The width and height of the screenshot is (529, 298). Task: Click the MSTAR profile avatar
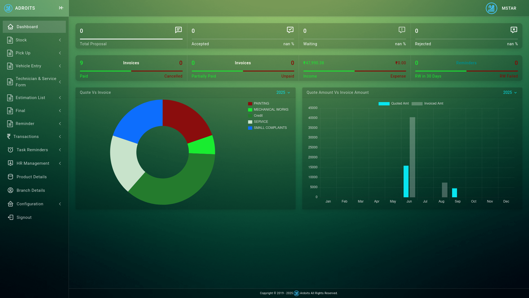point(491,8)
